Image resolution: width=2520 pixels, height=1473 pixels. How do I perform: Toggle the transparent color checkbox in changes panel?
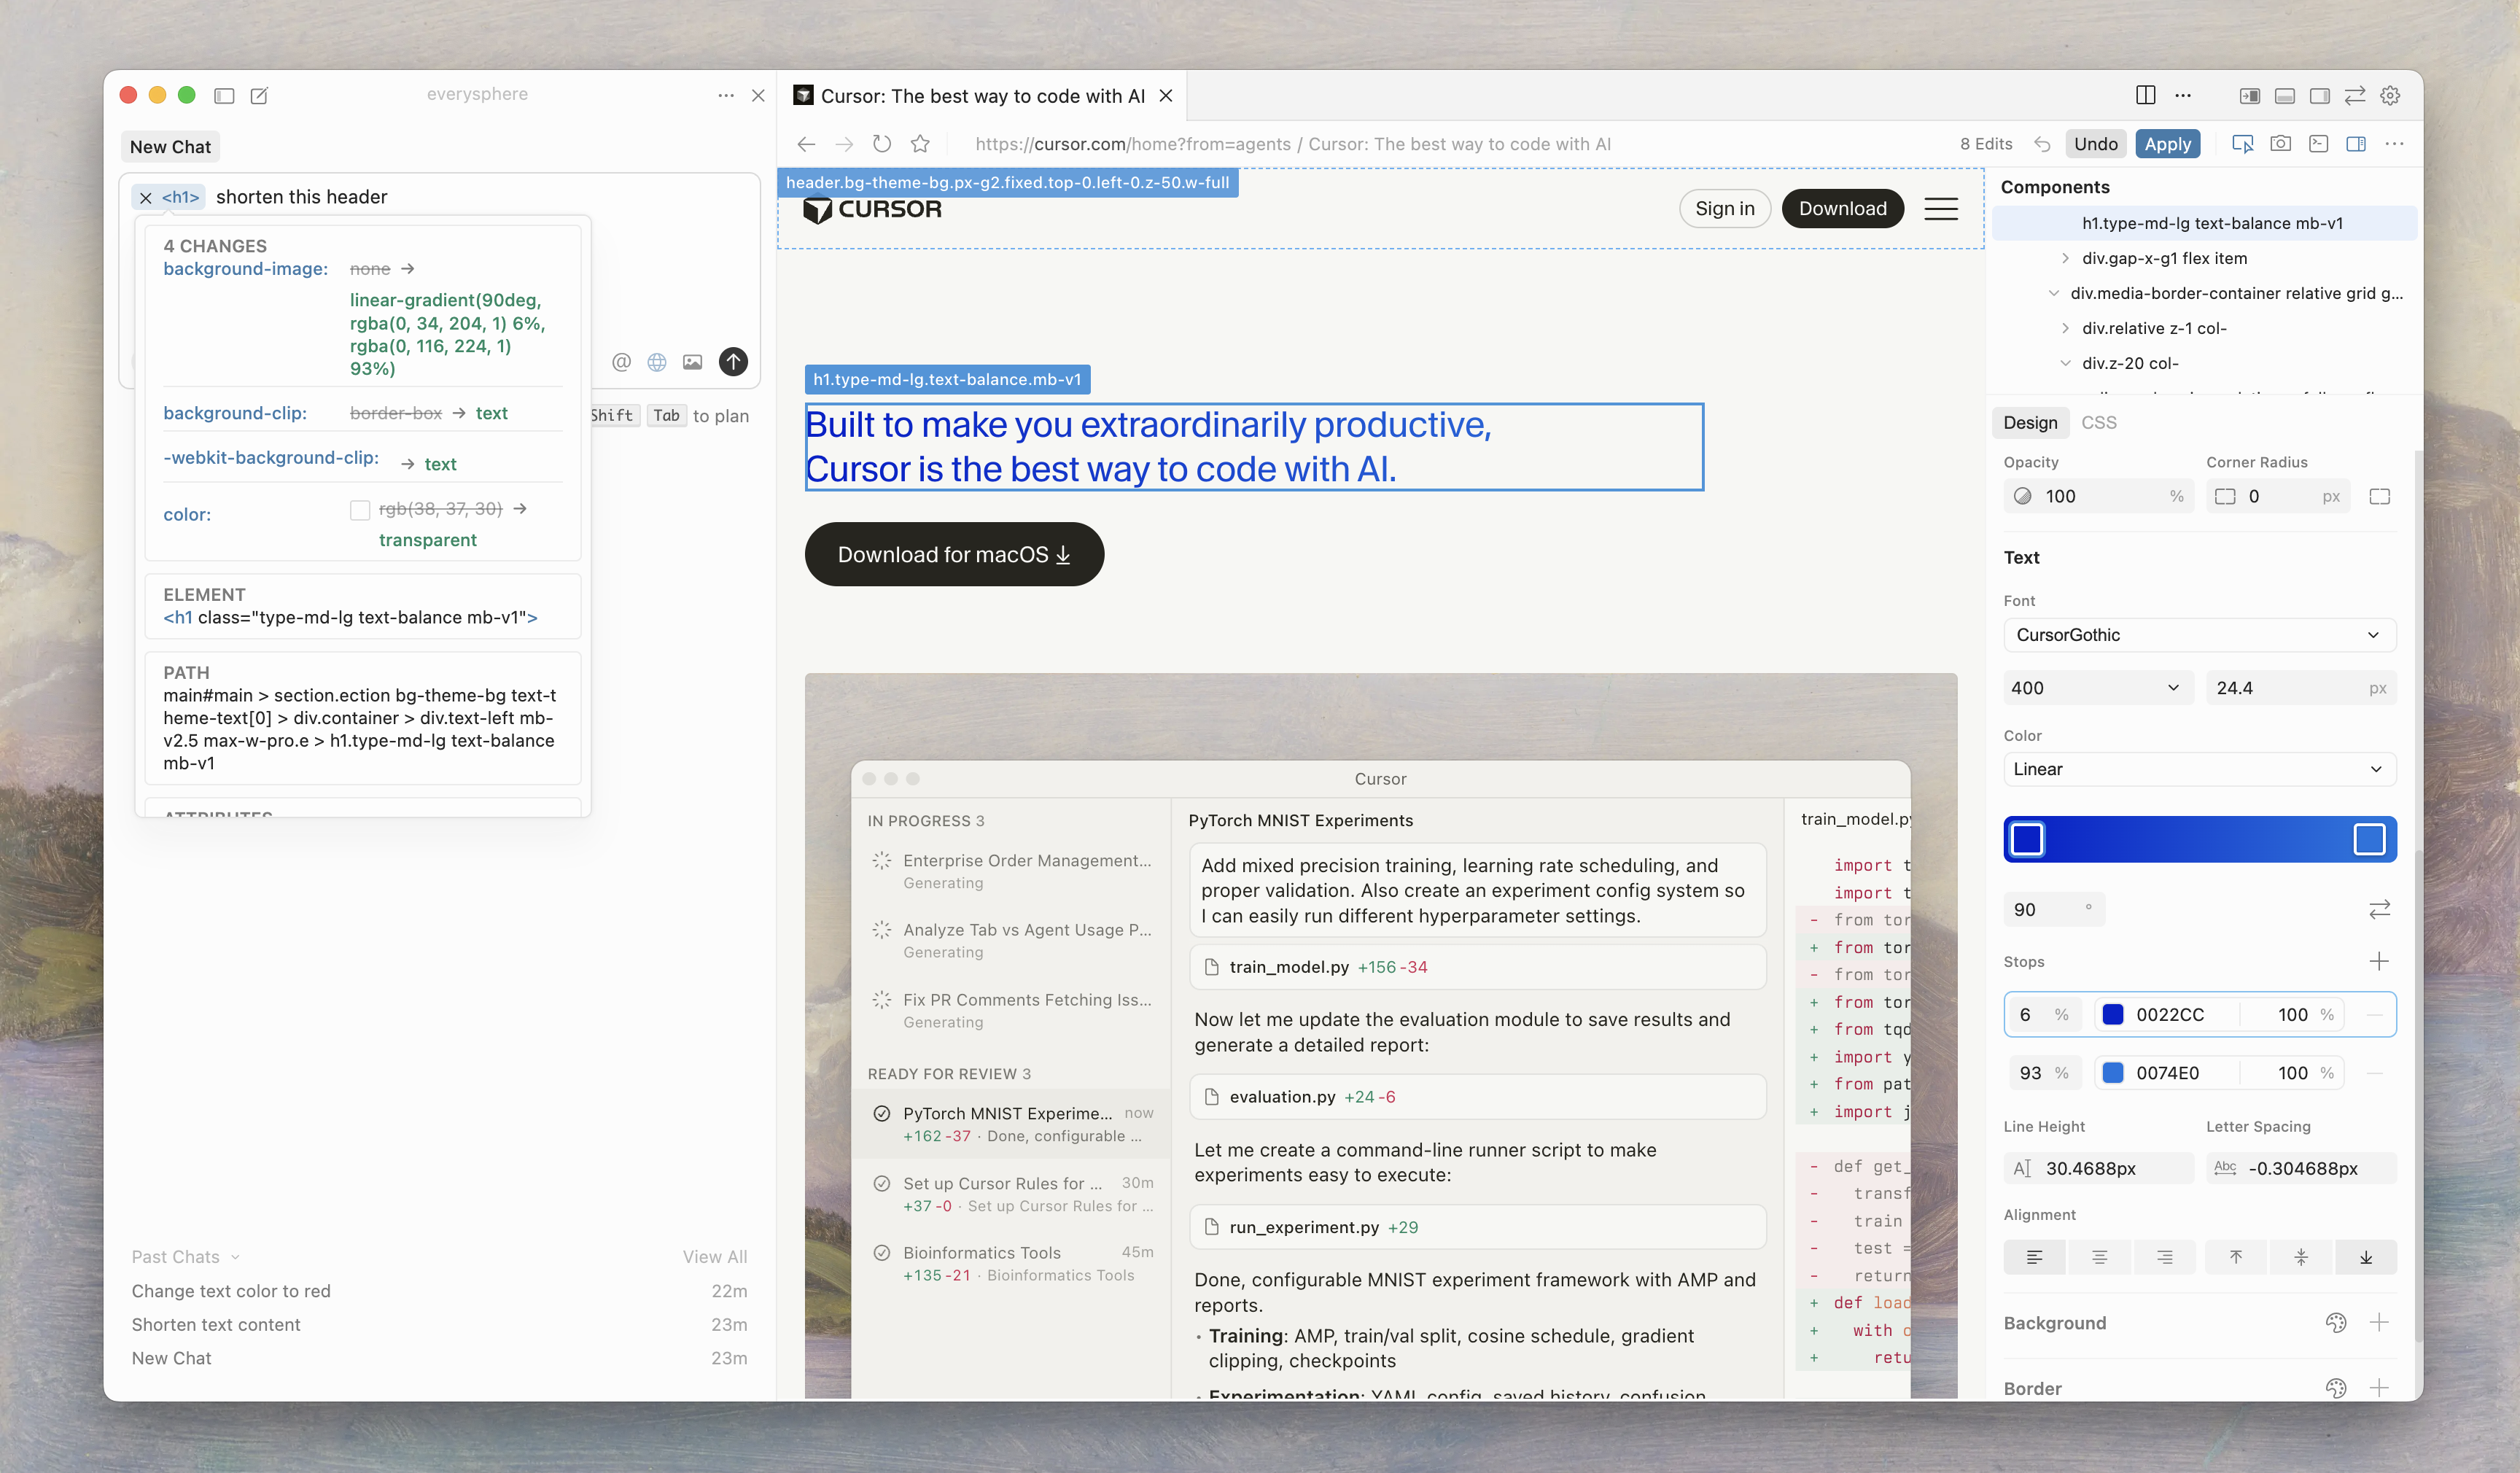[x=360, y=510]
